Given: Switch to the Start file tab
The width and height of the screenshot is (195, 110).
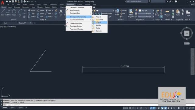Looking at the screenshot, I should pyautogui.click(x=5, y=23).
